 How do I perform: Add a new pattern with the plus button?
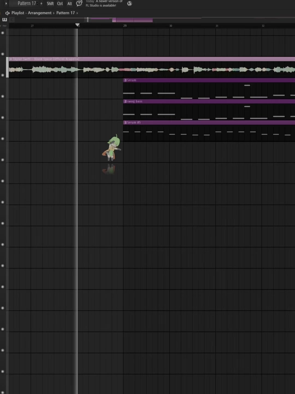(x=41, y=4)
